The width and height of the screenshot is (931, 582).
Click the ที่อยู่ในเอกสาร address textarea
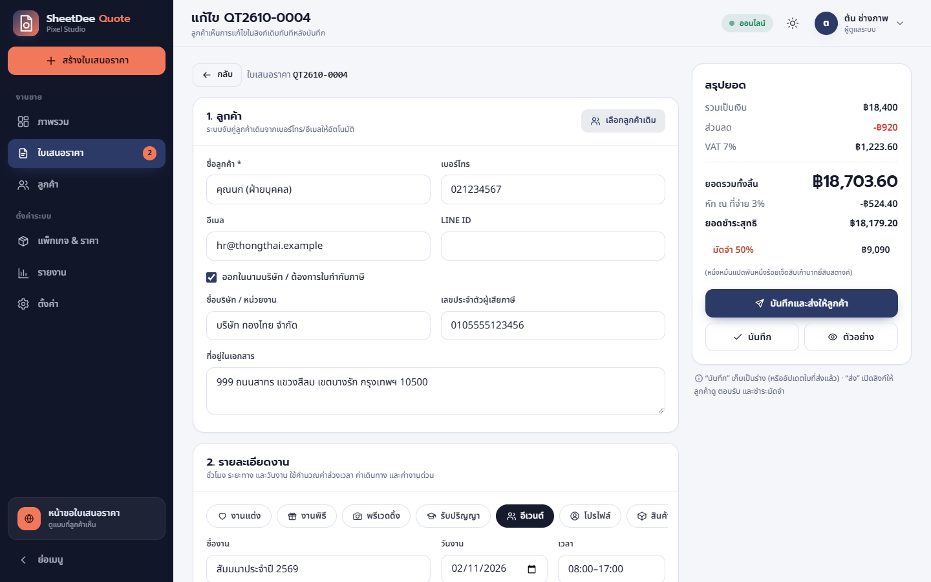pos(436,391)
